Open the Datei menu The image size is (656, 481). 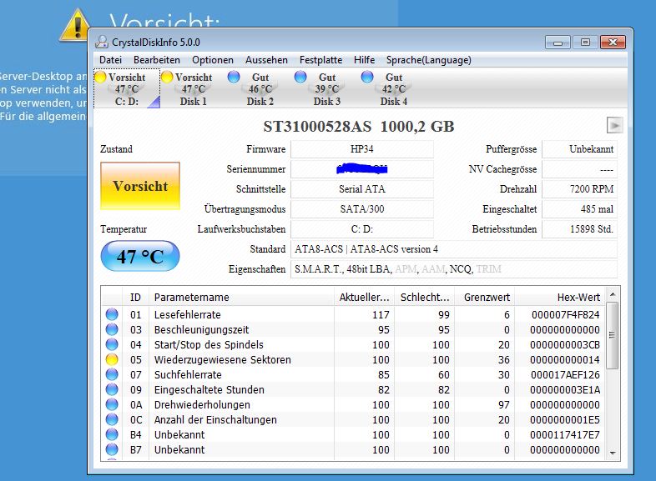tap(110, 60)
